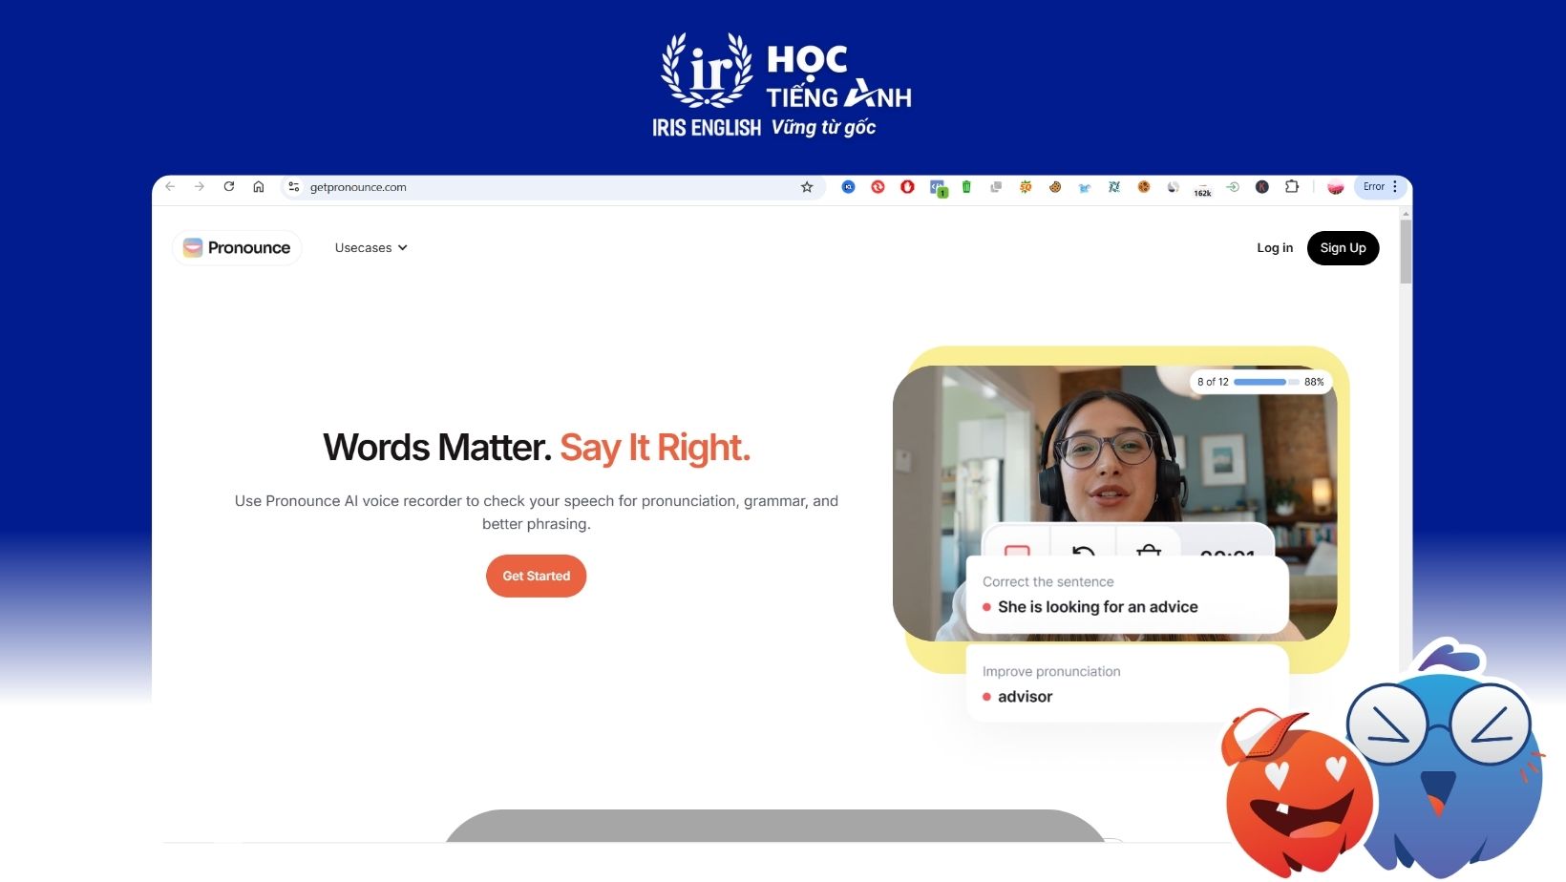Open the green arrow-in-circle extension

[x=1233, y=187]
